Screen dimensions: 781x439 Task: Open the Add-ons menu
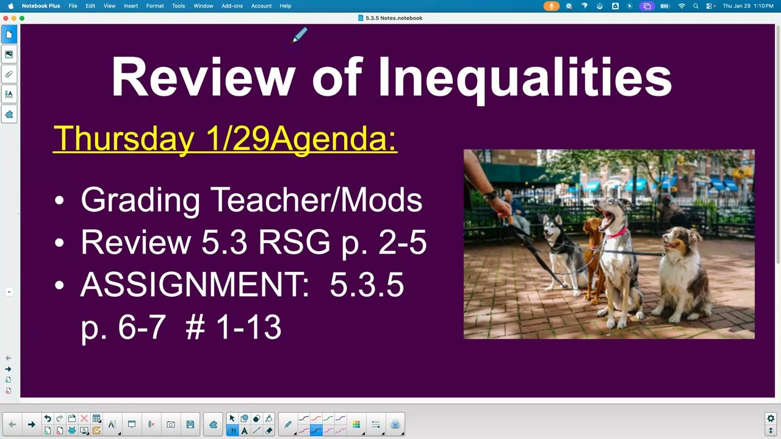[232, 5]
